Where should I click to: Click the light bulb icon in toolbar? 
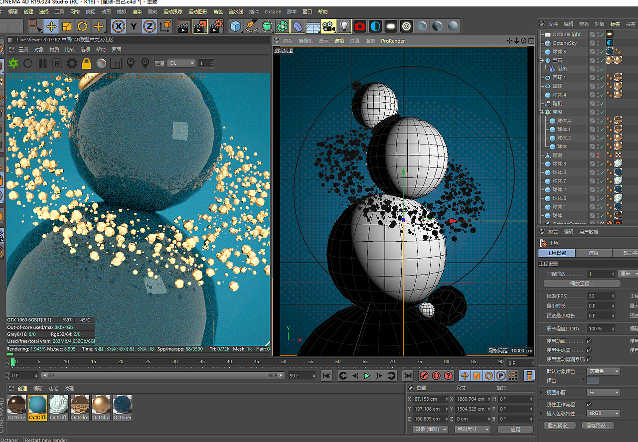pyautogui.click(x=344, y=26)
